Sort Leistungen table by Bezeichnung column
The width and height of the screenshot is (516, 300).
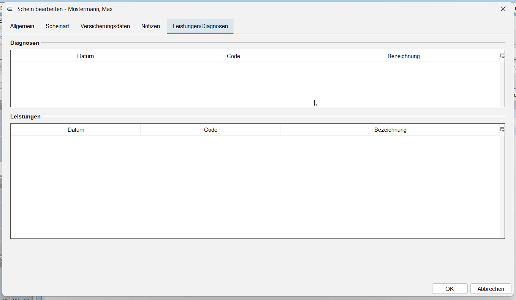tap(390, 130)
